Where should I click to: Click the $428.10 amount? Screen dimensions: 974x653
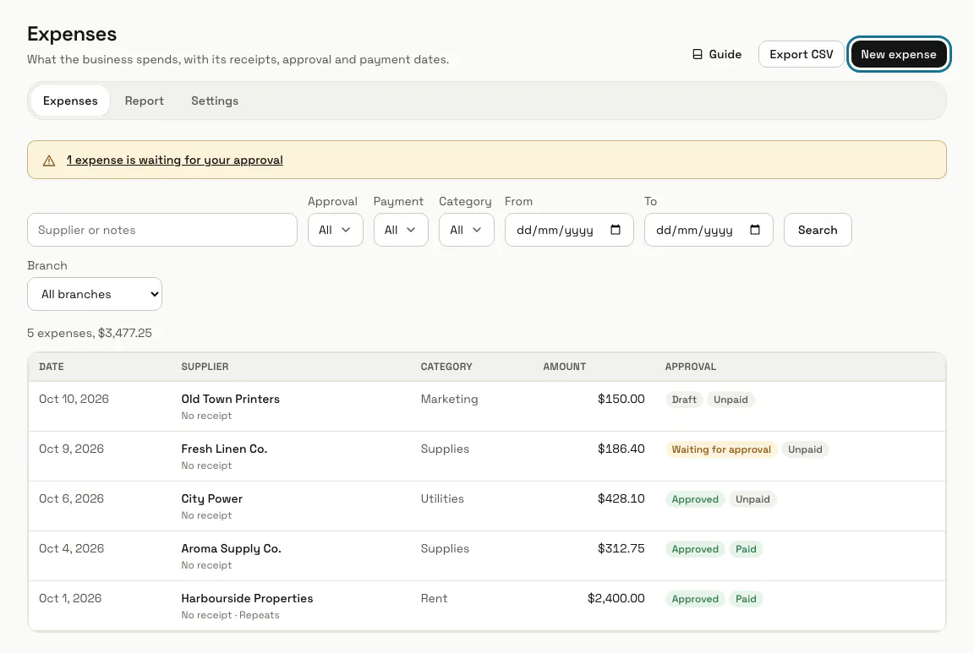[621, 498]
